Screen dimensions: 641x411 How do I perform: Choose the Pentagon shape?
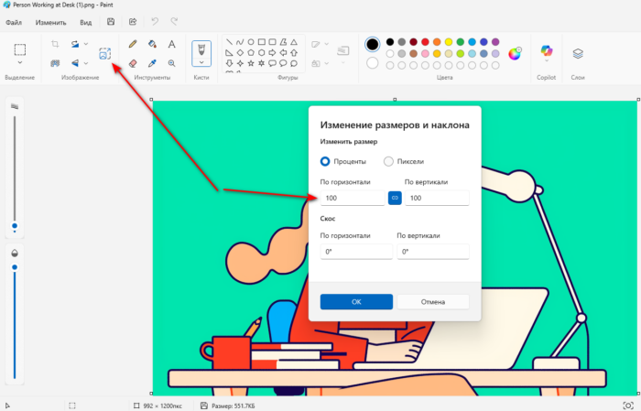[x=251, y=53]
